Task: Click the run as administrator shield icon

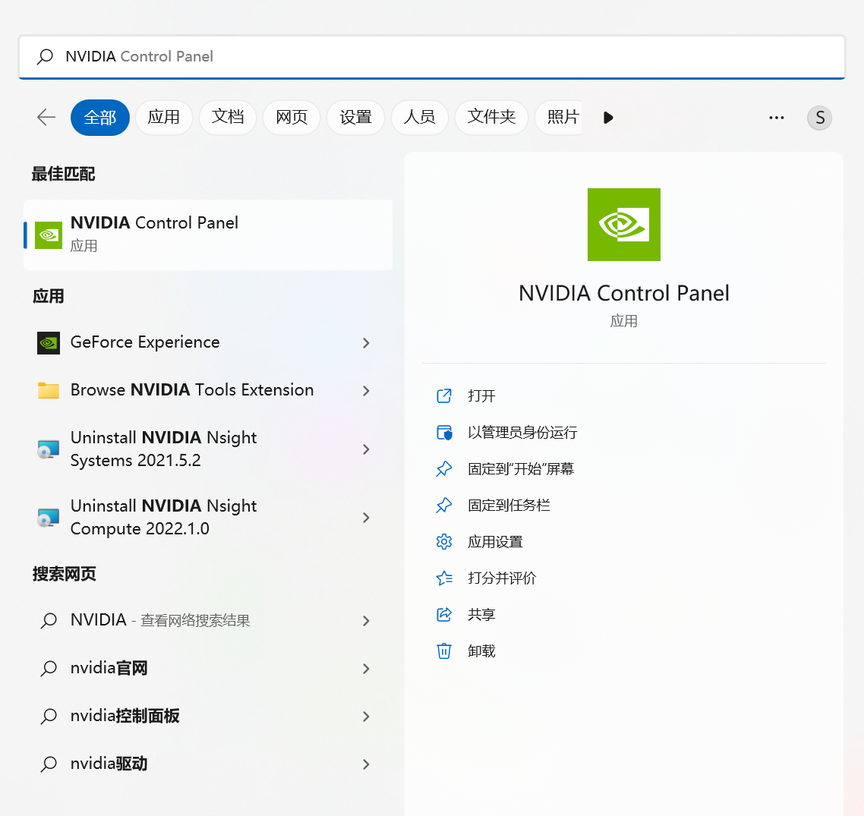Action: [x=444, y=433]
